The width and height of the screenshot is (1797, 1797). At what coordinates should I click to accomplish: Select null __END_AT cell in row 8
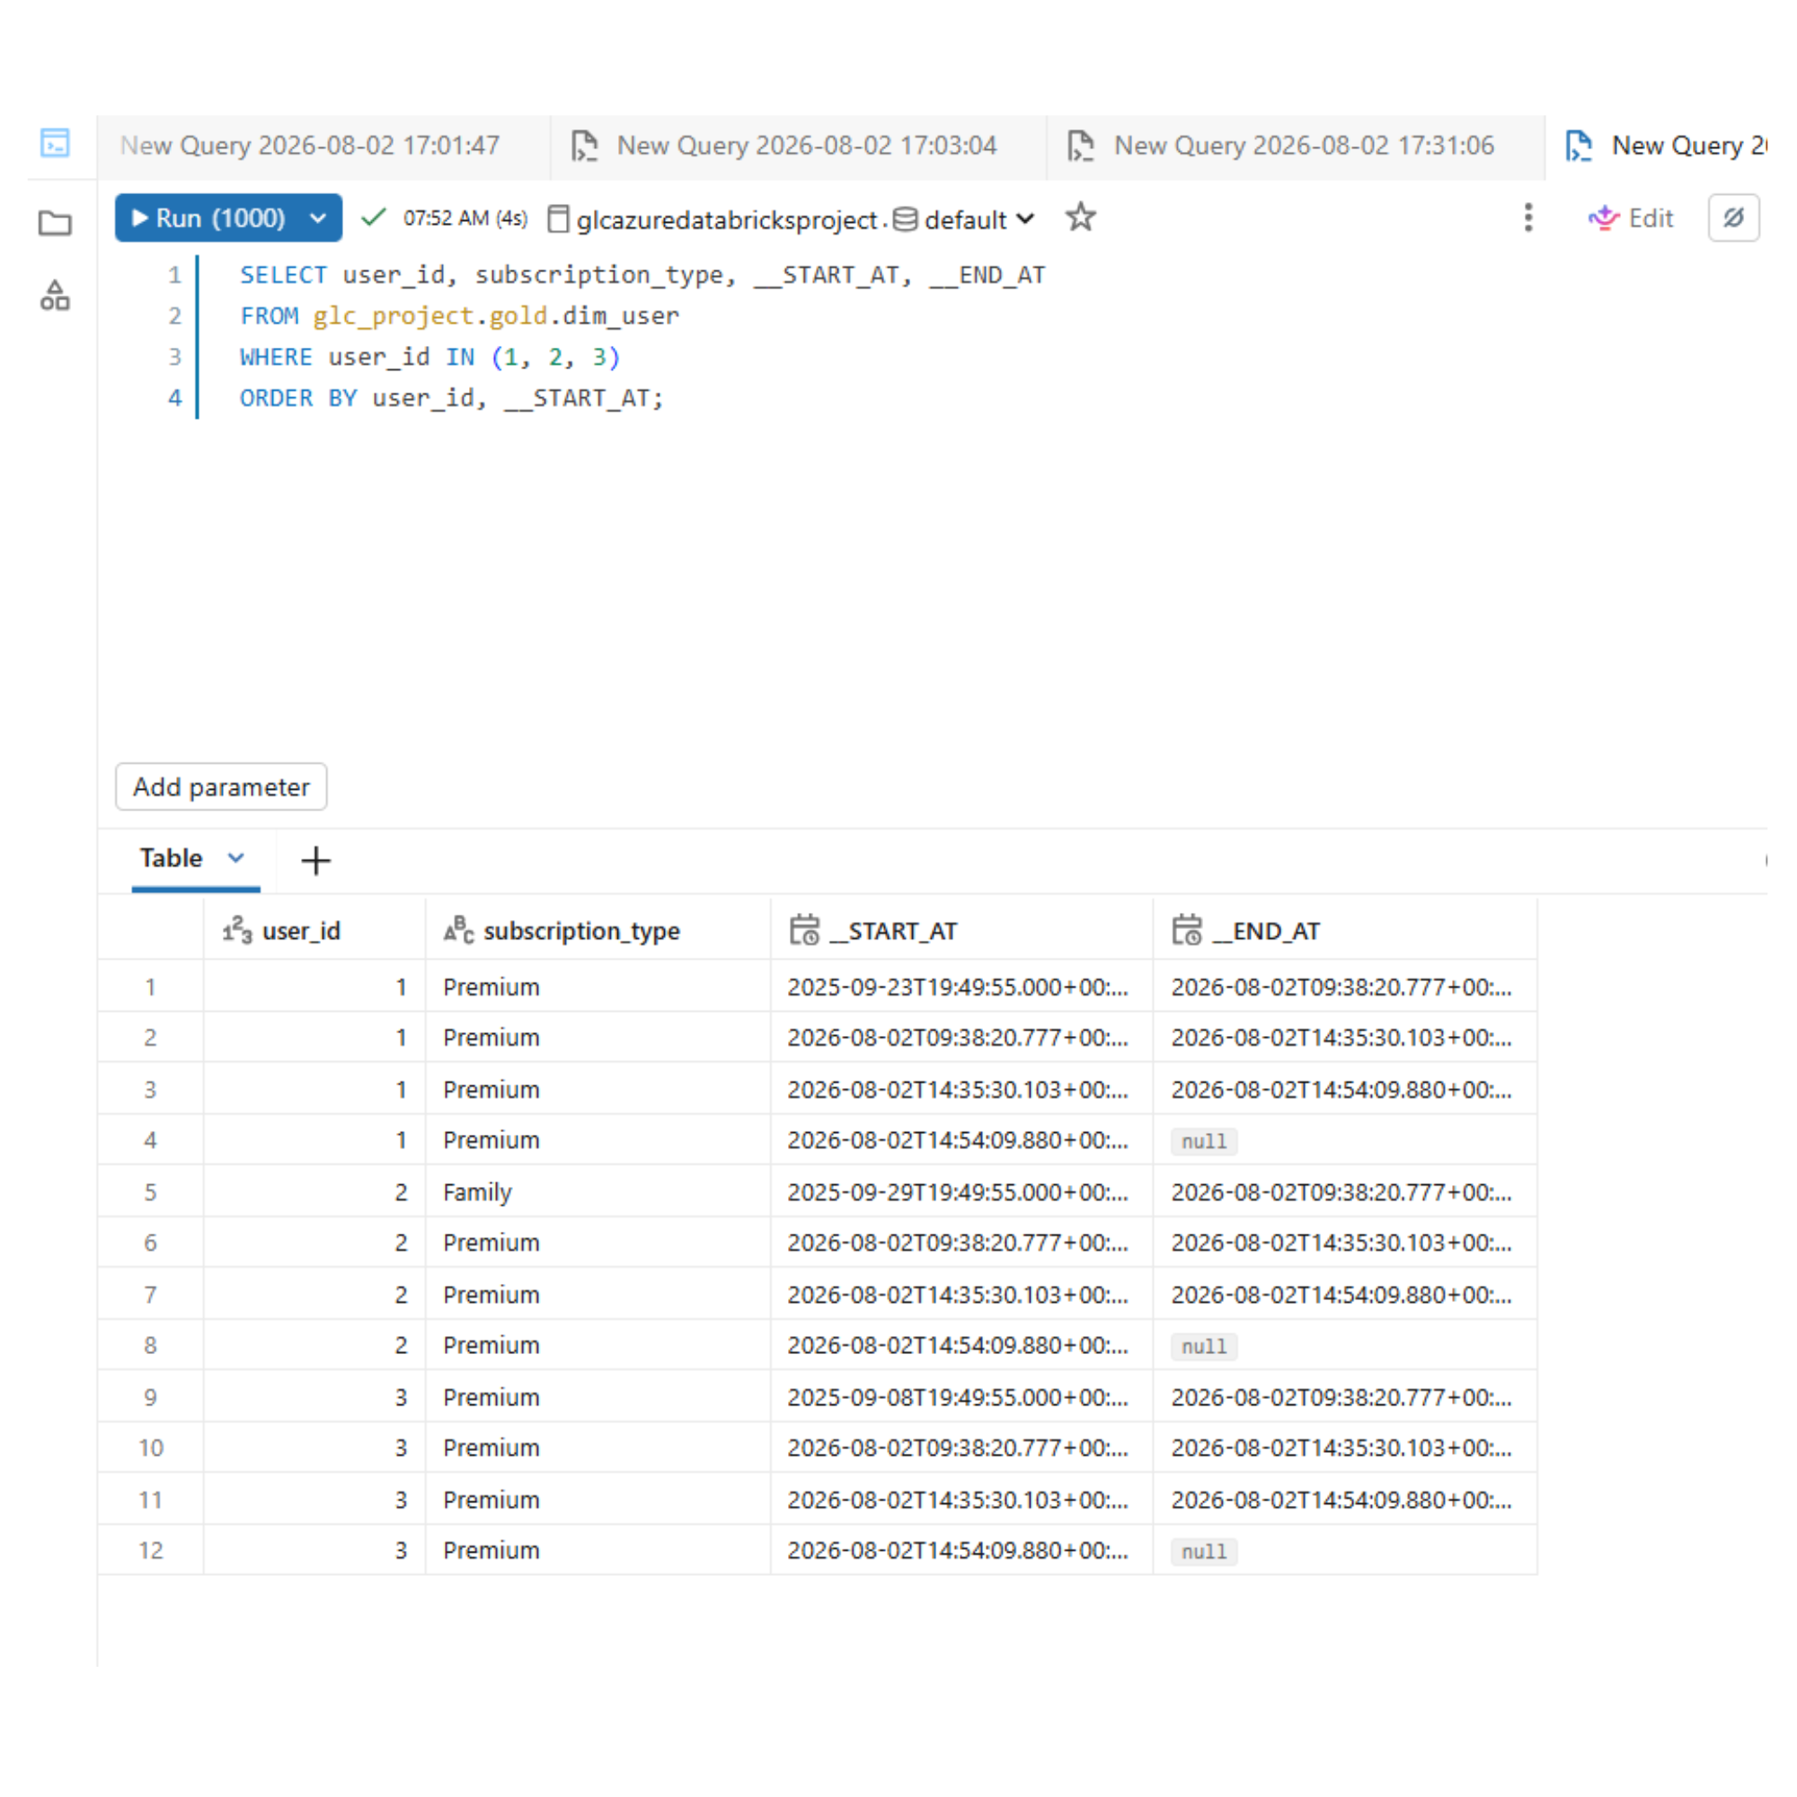pos(1344,1345)
